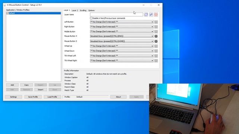Click the Profile: Default field
239x134 pixels.
[86, 97]
